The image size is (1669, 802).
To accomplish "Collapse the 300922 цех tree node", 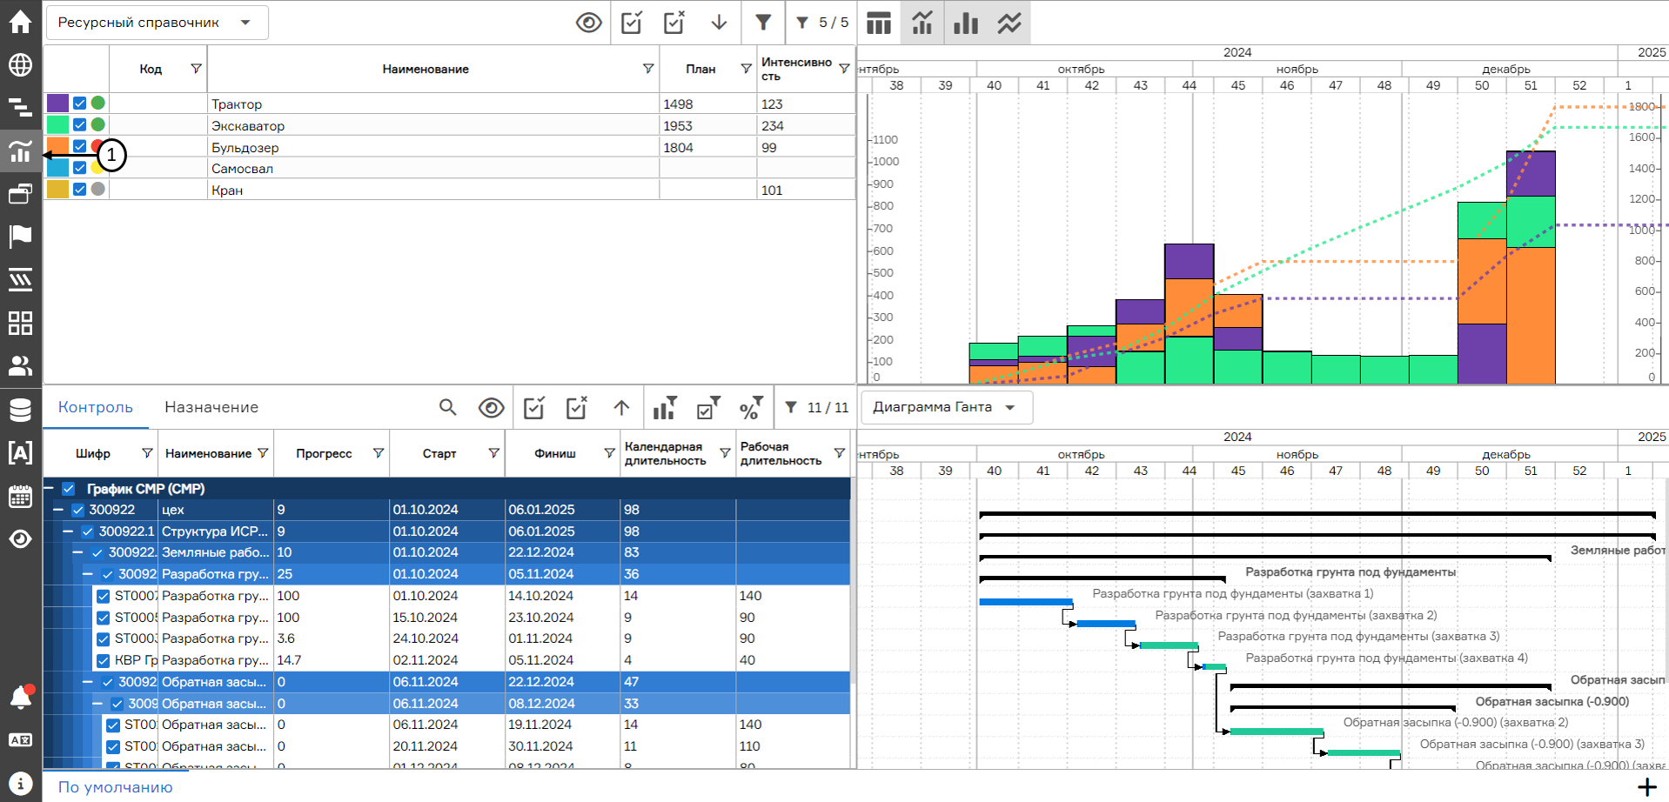I will [59, 510].
